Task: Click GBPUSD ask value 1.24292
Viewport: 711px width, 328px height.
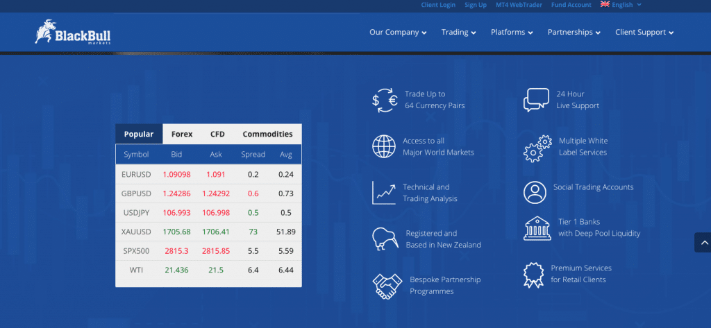Action: (216, 193)
